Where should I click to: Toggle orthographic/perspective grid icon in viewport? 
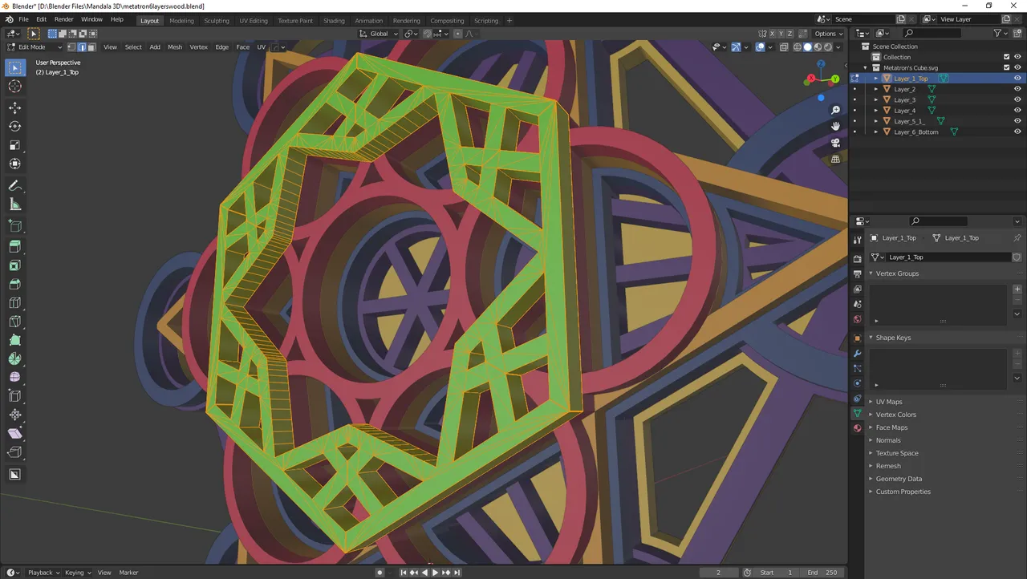pyautogui.click(x=835, y=159)
